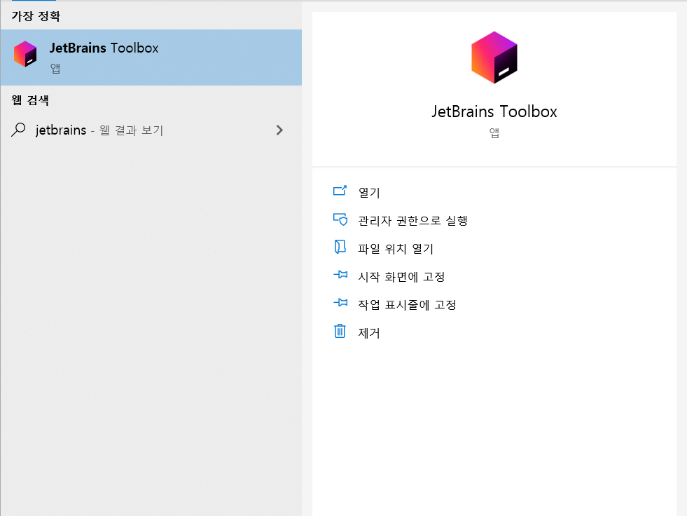
Task: Choose 관리자 권한으로 실행 option
Action: (x=412, y=220)
